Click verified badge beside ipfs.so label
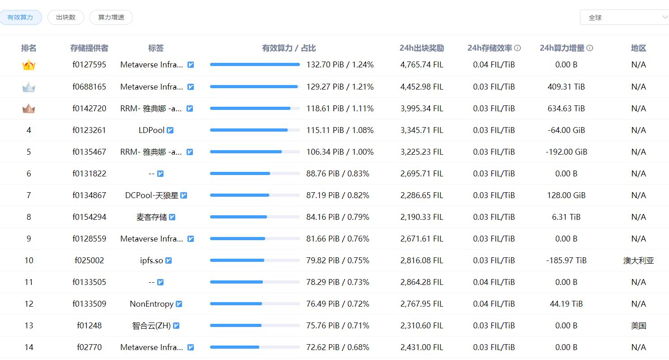 [x=168, y=261]
